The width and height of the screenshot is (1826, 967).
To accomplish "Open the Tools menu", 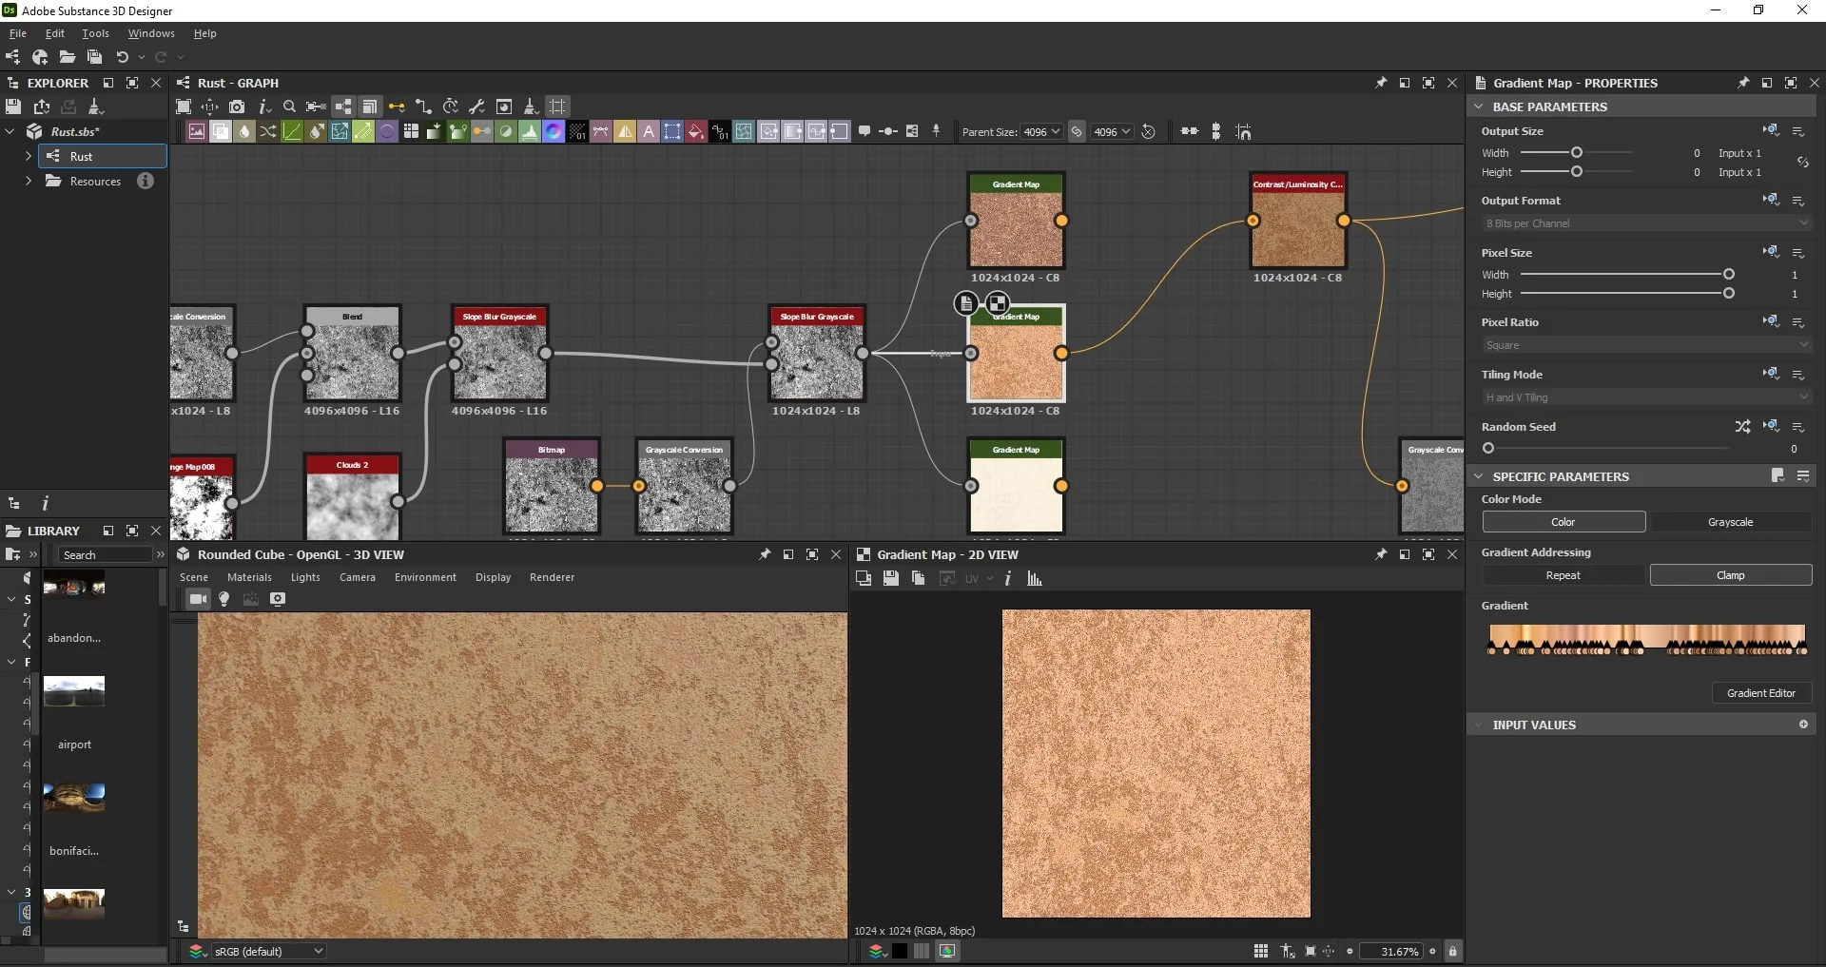I will 95,33.
